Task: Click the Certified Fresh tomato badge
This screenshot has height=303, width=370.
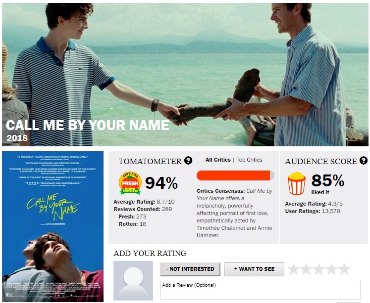Action: [x=130, y=183]
